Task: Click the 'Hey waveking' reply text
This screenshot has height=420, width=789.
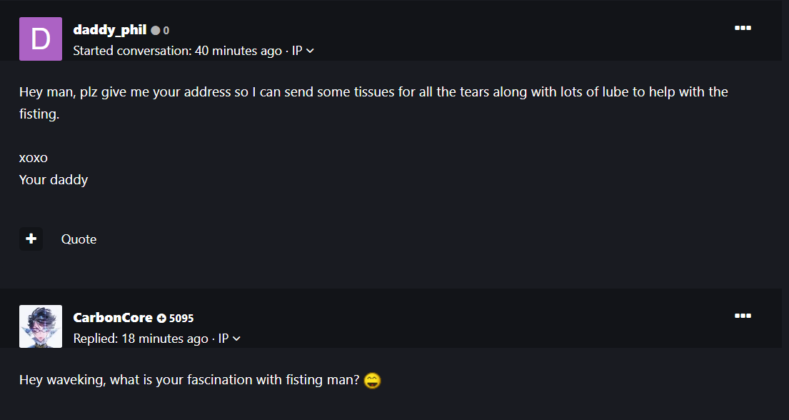Action: [x=189, y=380]
